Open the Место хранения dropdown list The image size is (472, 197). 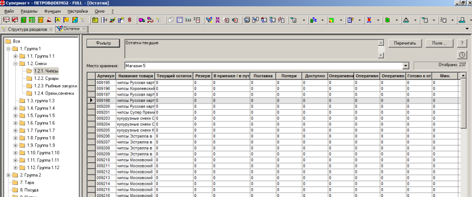click(x=406, y=66)
